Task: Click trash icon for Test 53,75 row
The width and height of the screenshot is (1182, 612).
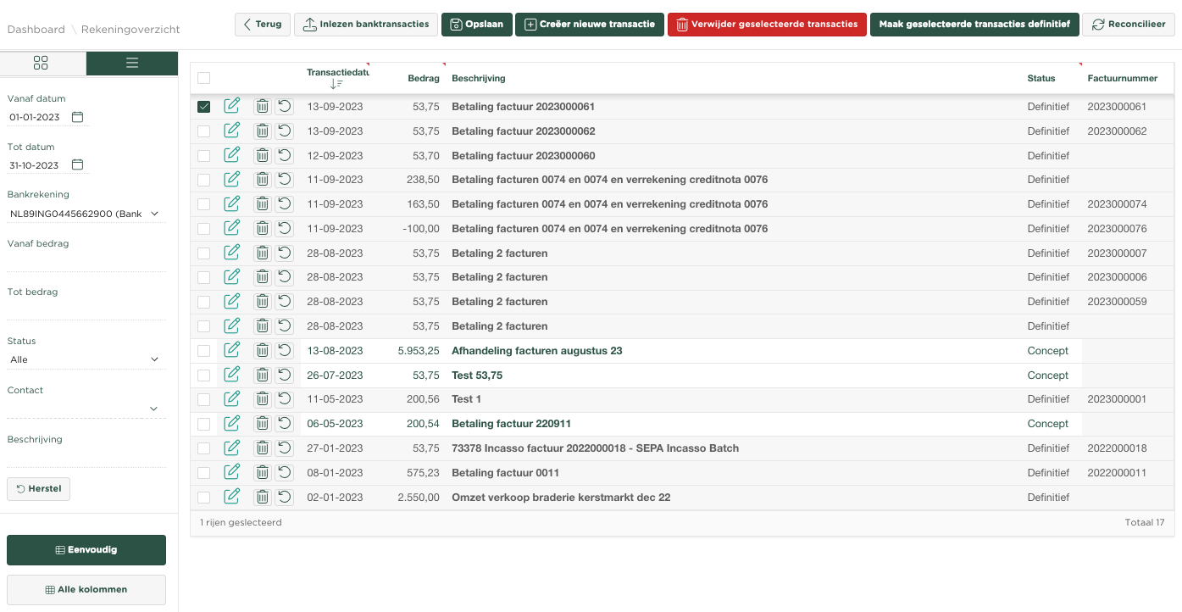Action: (263, 375)
